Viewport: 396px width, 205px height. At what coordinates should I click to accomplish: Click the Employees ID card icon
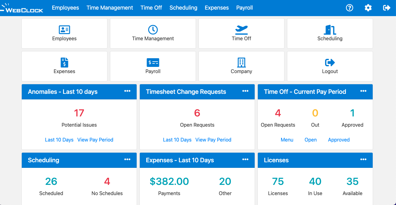point(64,30)
